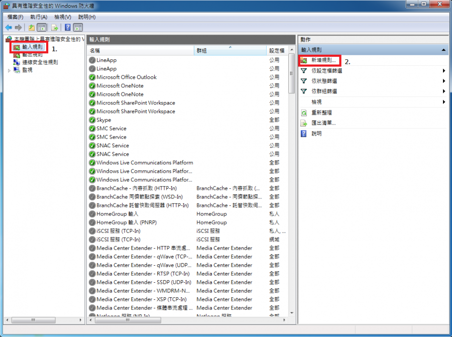Click 匯出清單... in the actions pane
The height and width of the screenshot is (337, 452).
click(x=323, y=123)
